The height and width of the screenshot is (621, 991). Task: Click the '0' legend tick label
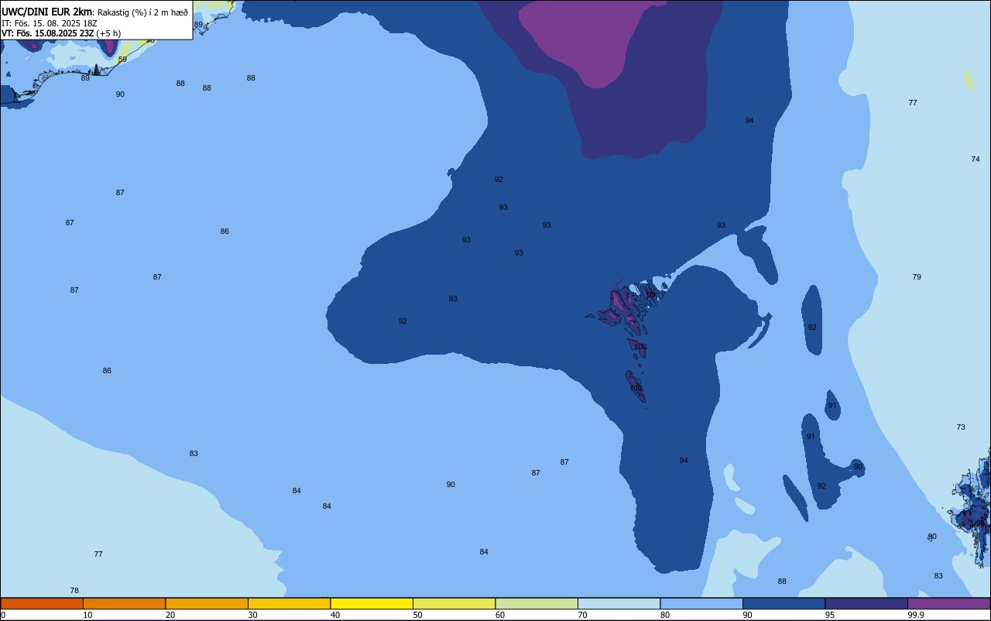point(3,615)
